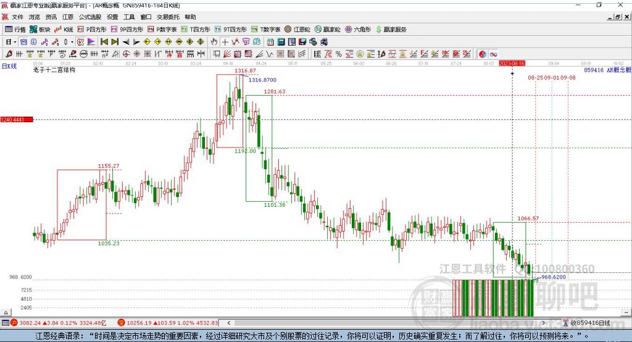Viewport: 632px width, 342px height.
Task: Restore the inner document window
Action: 617,17
